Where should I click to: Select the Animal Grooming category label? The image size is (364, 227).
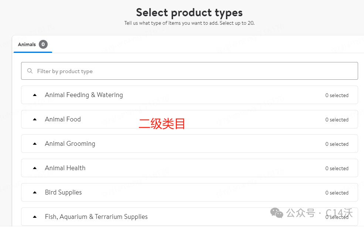click(x=70, y=144)
